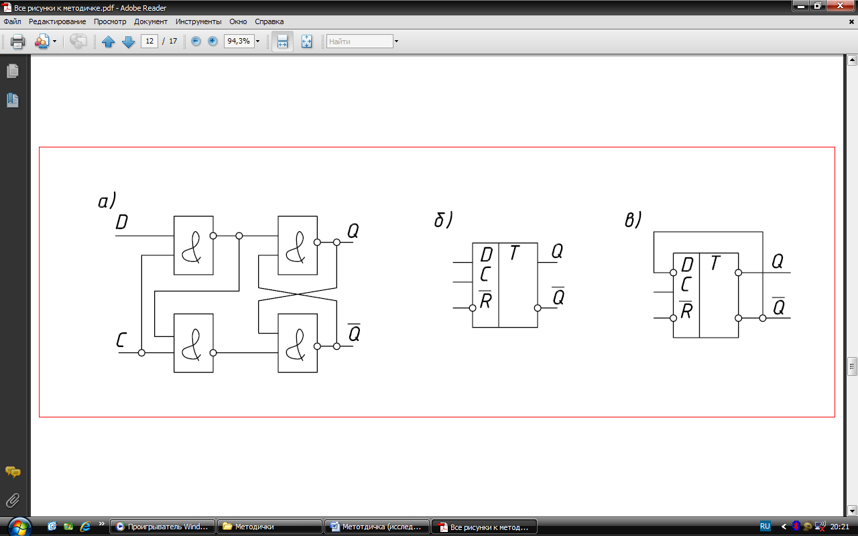Open the Файл menu
The width and height of the screenshot is (858, 536).
coord(12,21)
